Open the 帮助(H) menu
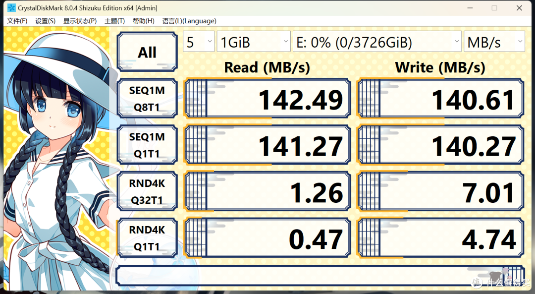535x294 pixels. coord(143,21)
